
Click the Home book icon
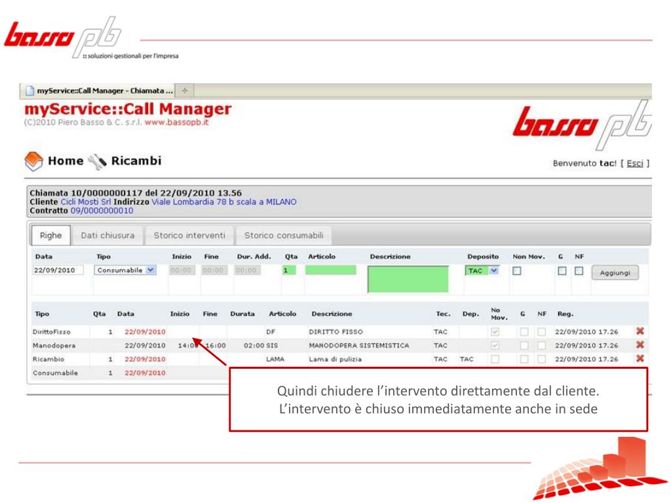click(x=34, y=161)
